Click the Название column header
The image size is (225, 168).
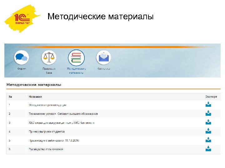tap(35, 97)
